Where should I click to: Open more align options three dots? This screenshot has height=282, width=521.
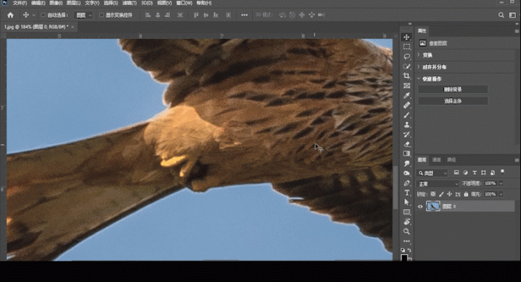[x=244, y=15]
